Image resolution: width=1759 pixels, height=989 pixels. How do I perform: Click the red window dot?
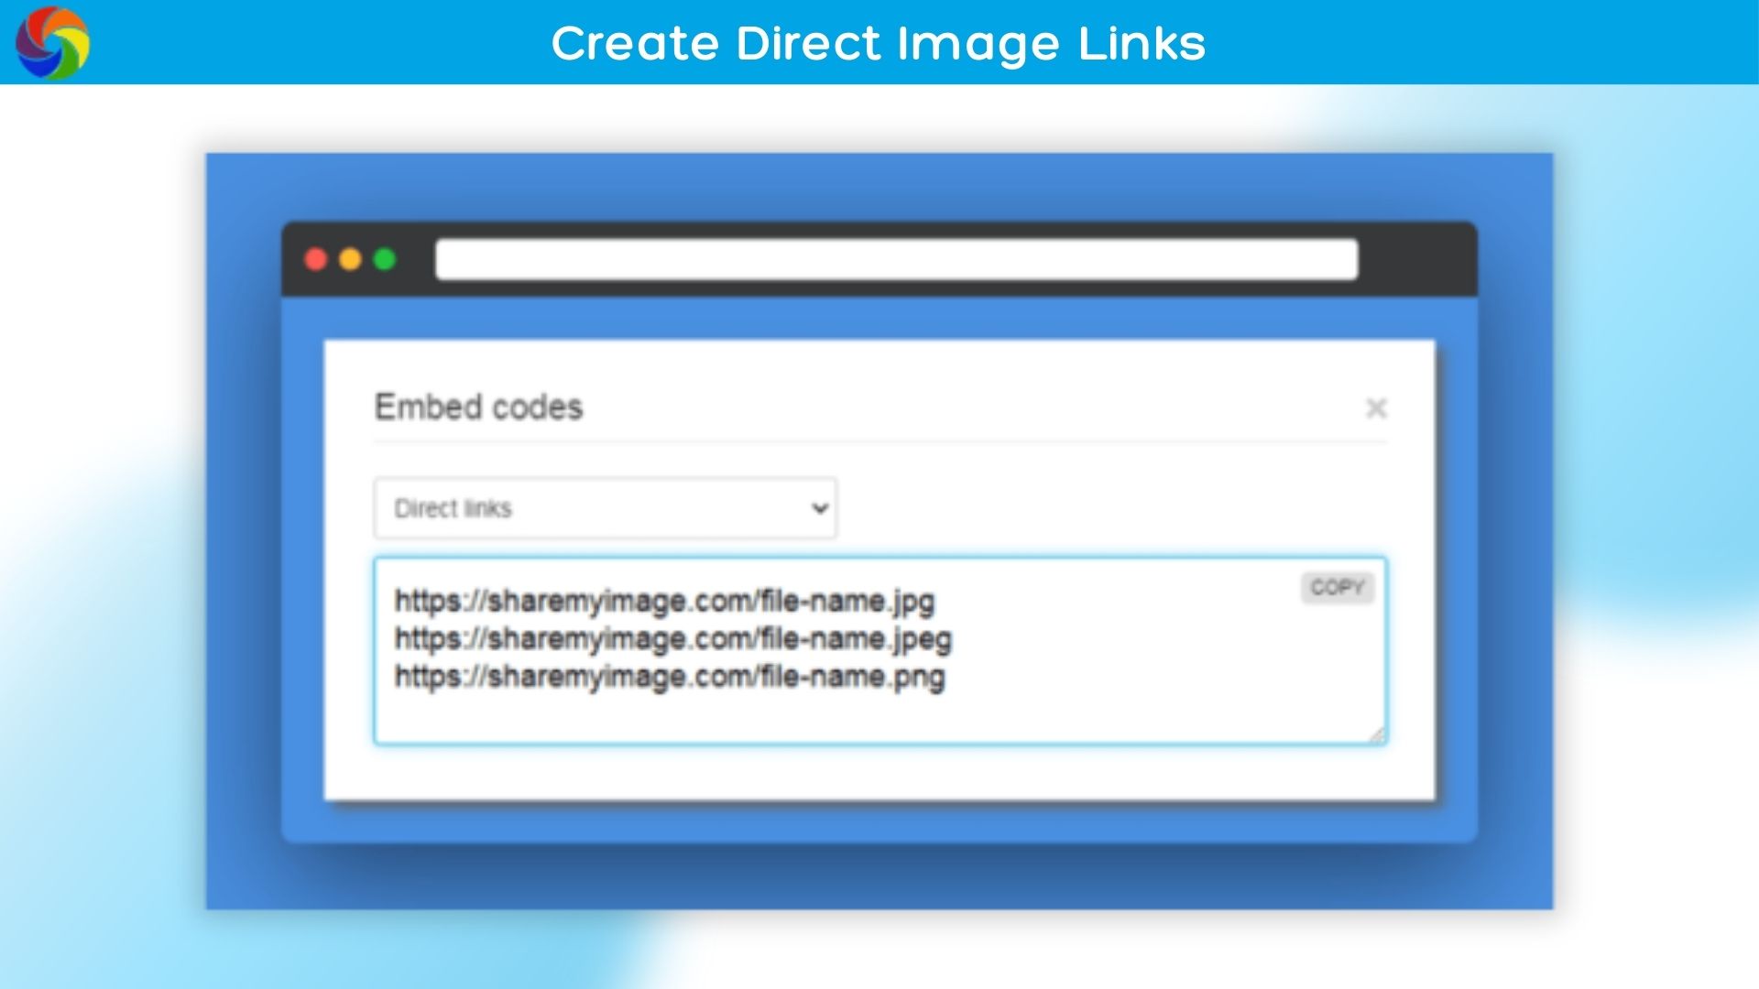coord(316,260)
